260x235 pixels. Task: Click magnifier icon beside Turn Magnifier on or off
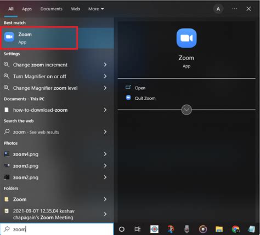[x=7, y=76]
